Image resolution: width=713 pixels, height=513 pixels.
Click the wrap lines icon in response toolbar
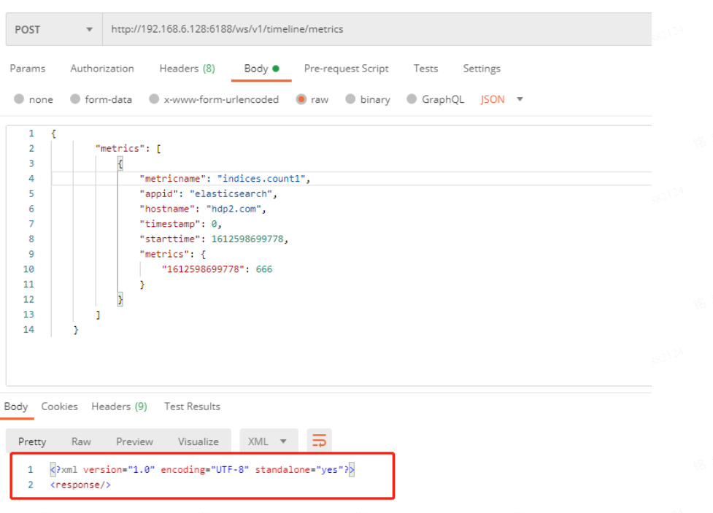click(x=319, y=441)
